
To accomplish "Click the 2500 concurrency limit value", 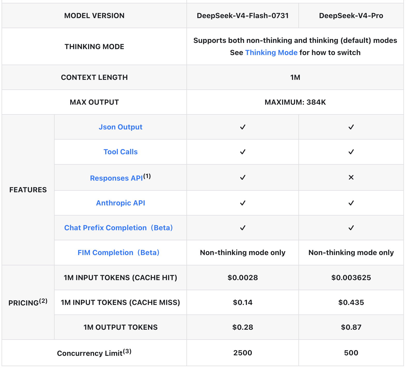I will pos(243,353).
